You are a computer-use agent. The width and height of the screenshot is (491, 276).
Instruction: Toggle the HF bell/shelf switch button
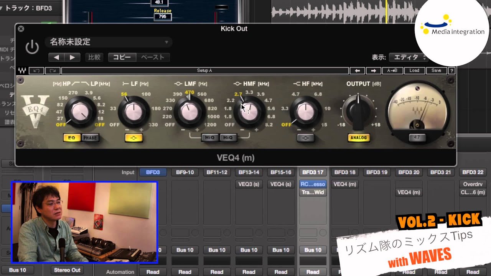click(305, 138)
